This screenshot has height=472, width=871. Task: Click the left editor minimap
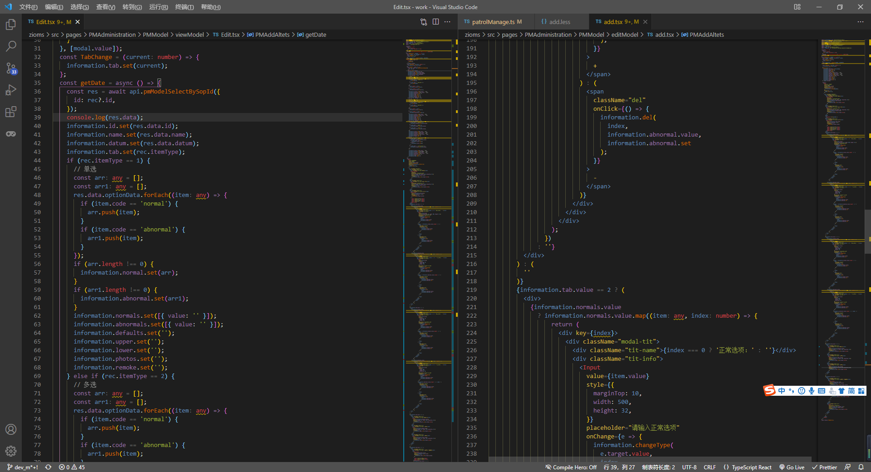(x=429, y=250)
